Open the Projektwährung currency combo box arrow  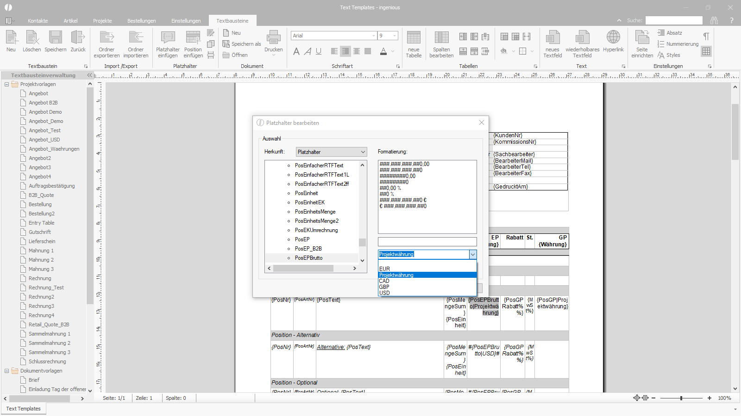(x=473, y=254)
